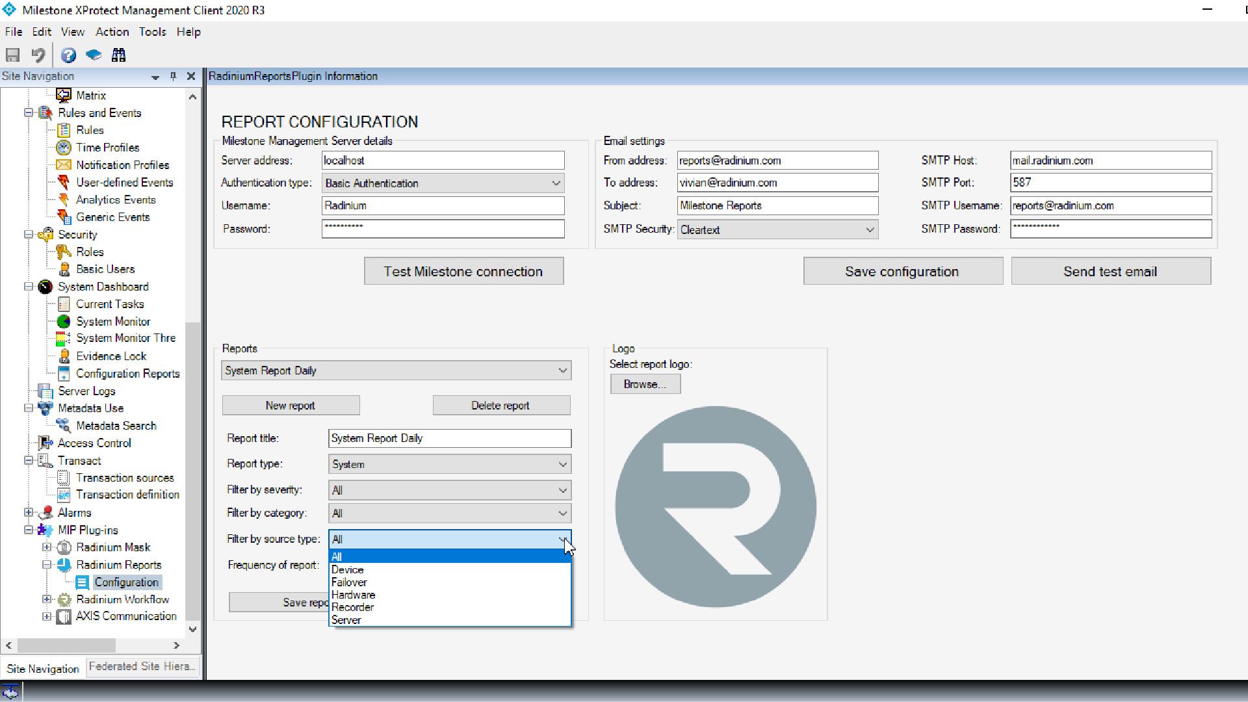Click the Save toolbar icon
Screen dimensions: 1248x702
(x=12, y=55)
